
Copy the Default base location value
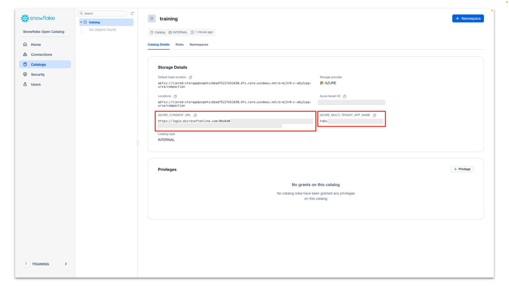(190, 77)
